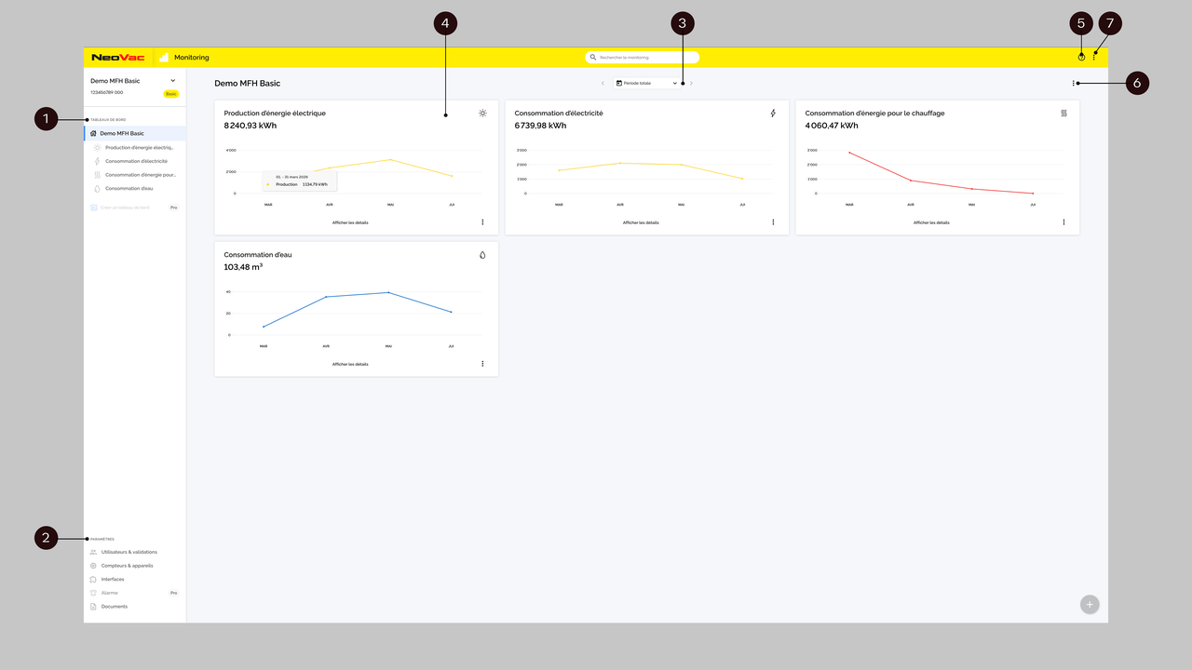Screen dimensions: 1192x670
Task: Click the Rechercher le monitoring search field
Action: click(643, 58)
